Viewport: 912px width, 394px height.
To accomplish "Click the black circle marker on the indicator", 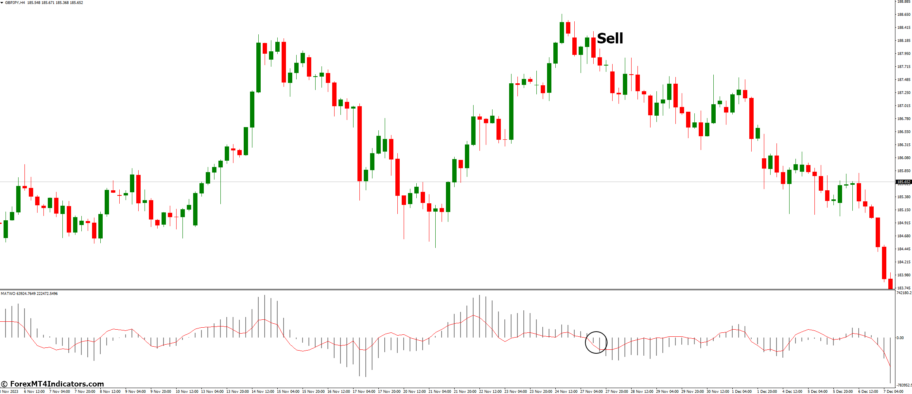I will point(596,342).
